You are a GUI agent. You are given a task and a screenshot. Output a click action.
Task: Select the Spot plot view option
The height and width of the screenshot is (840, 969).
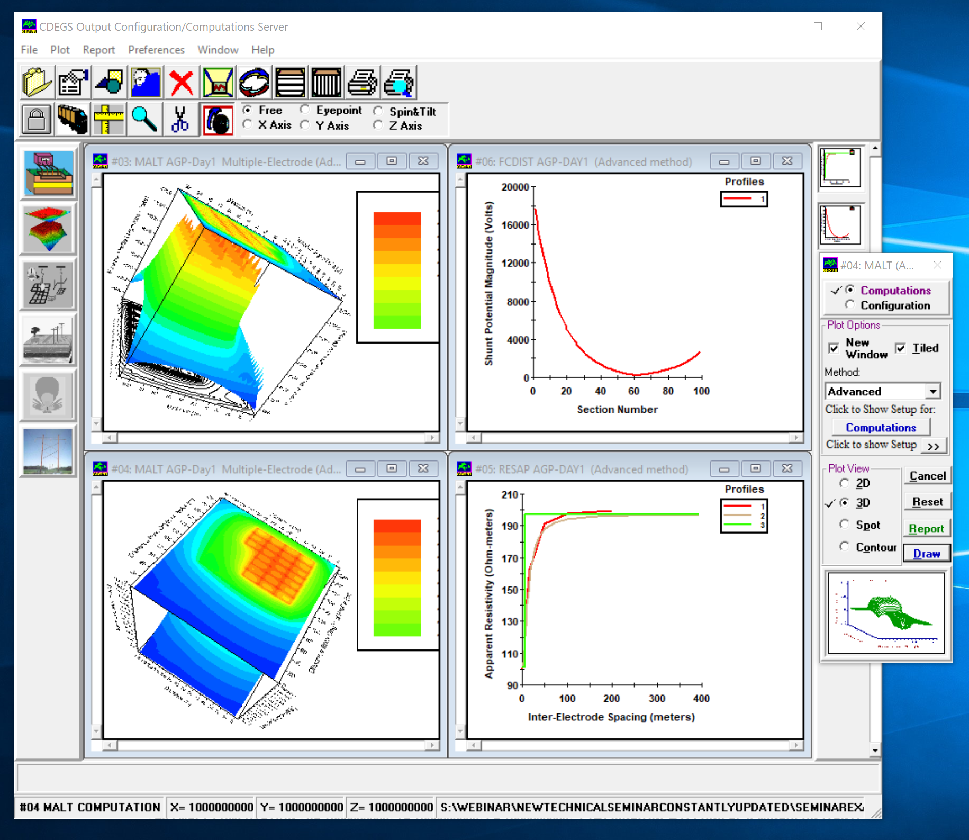[x=844, y=524]
